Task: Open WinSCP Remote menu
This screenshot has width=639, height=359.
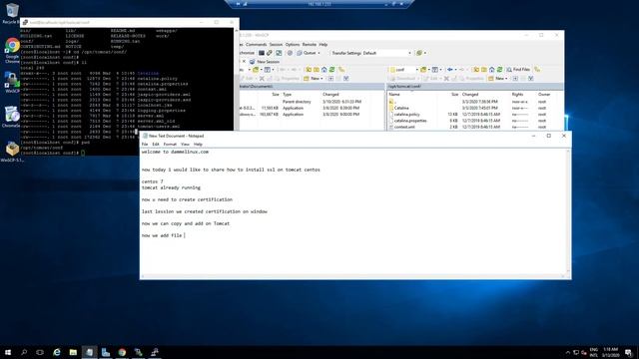Action: 309,44
